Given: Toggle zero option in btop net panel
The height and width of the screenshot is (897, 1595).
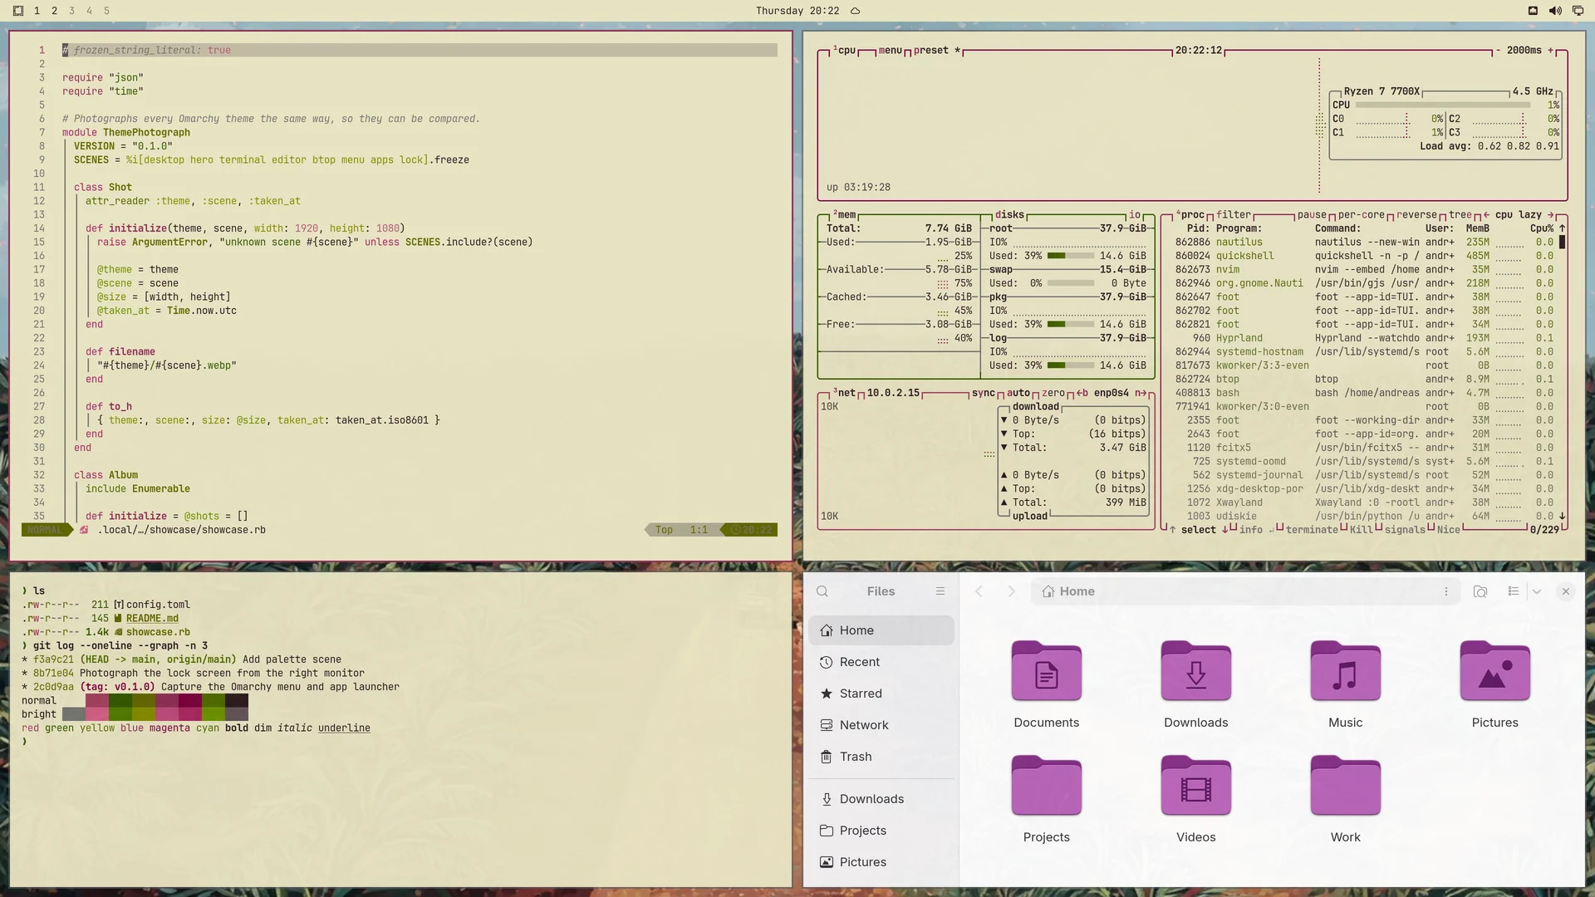Looking at the screenshot, I should click(x=1053, y=393).
